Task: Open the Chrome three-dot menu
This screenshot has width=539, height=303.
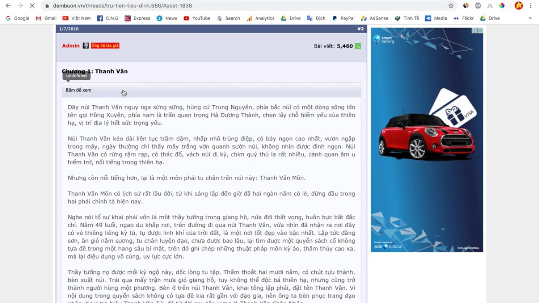Action: pos(531,6)
